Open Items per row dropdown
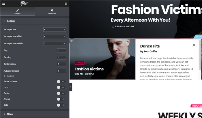 click(x=55, y=29)
